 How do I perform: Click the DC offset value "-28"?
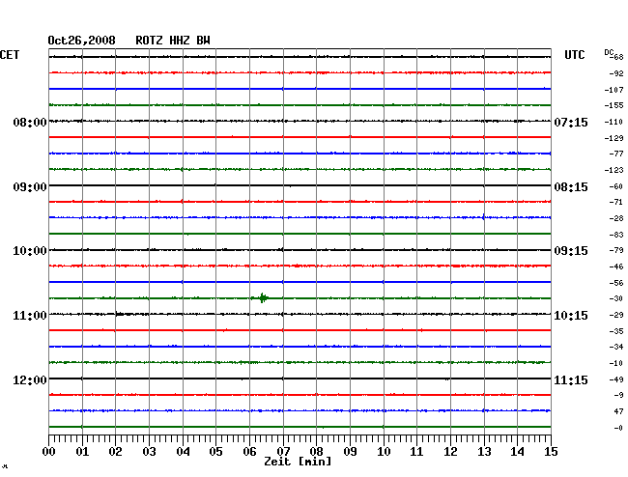616,218
